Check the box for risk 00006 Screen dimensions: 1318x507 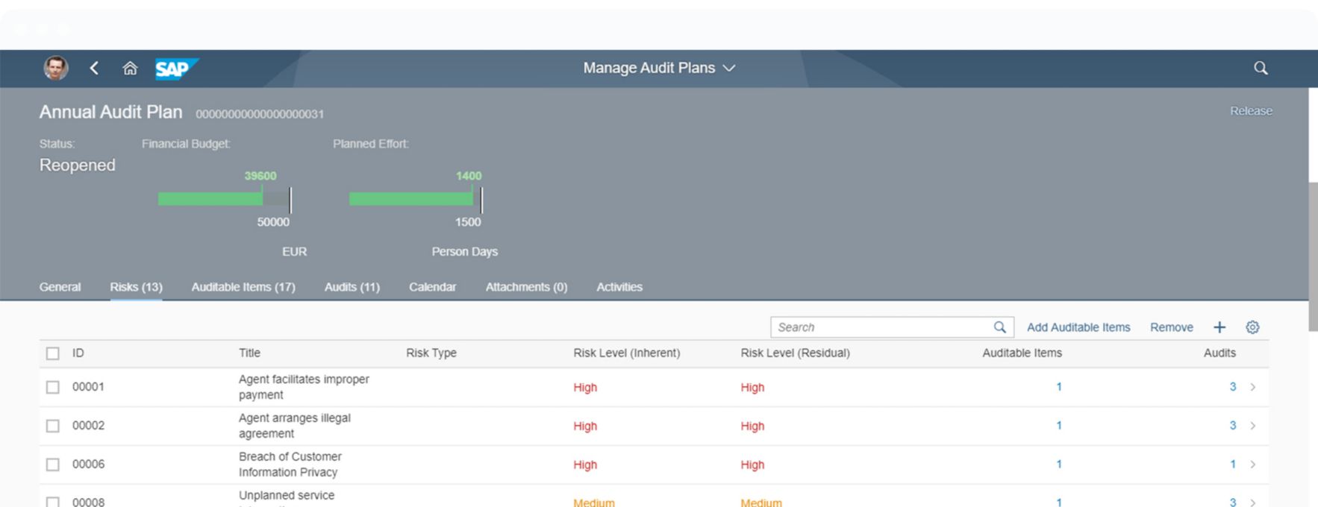tap(53, 465)
